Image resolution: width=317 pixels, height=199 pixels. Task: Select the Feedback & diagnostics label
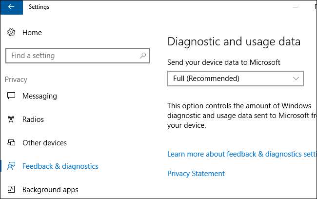tap(60, 166)
